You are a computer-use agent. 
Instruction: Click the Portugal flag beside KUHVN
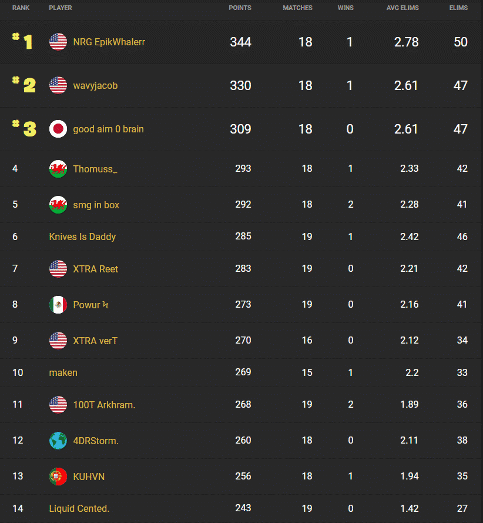pyautogui.click(x=58, y=476)
